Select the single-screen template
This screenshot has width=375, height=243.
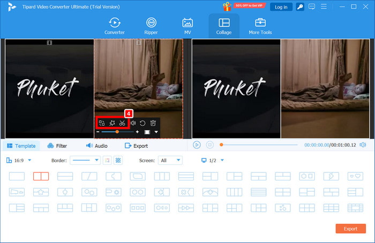coord(17,176)
